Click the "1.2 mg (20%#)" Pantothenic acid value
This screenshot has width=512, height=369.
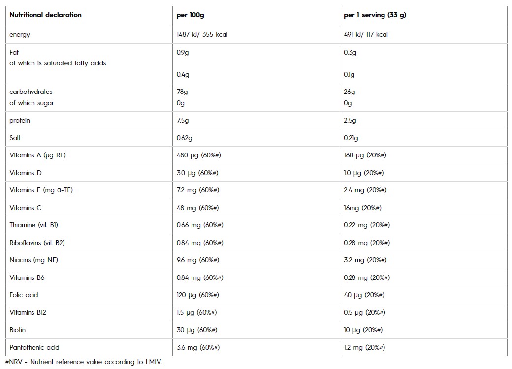click(x=364, y=347)
